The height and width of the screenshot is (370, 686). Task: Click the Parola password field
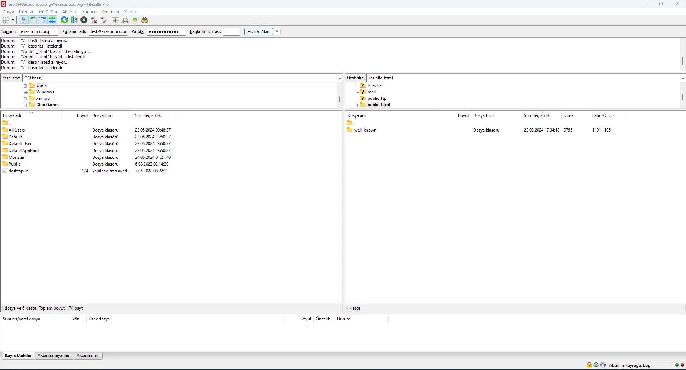click(x=166, y=31)
